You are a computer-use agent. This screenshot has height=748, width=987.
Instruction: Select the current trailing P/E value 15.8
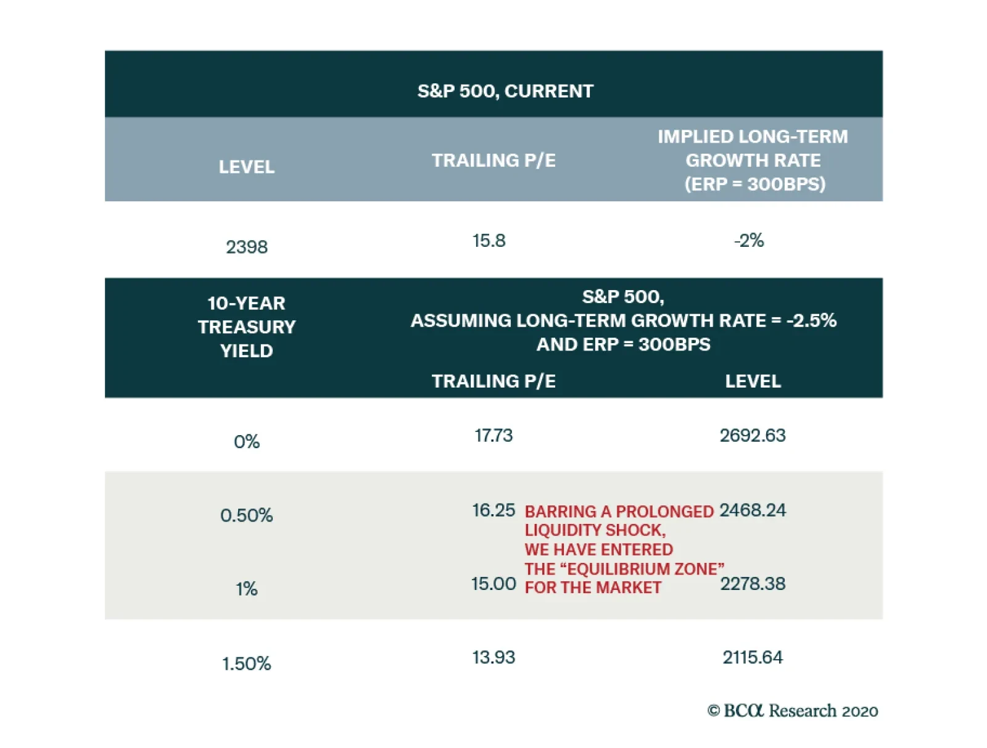pos(489,241)
